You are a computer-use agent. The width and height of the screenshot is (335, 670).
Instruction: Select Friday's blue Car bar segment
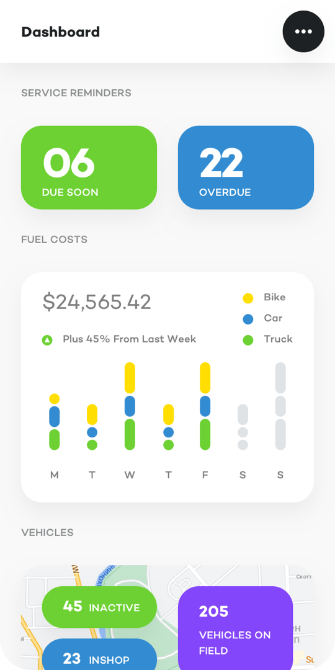205,406
